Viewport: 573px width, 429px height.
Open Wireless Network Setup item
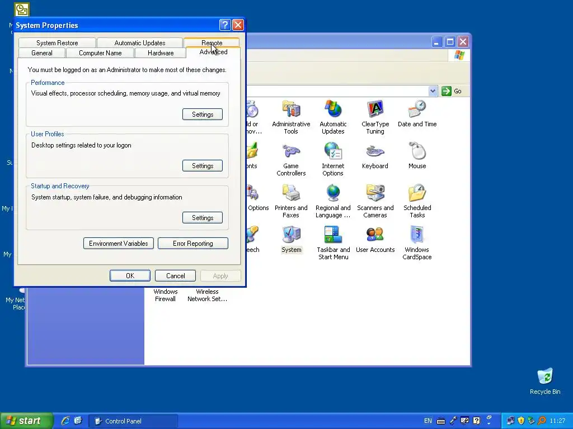(207, 295)
